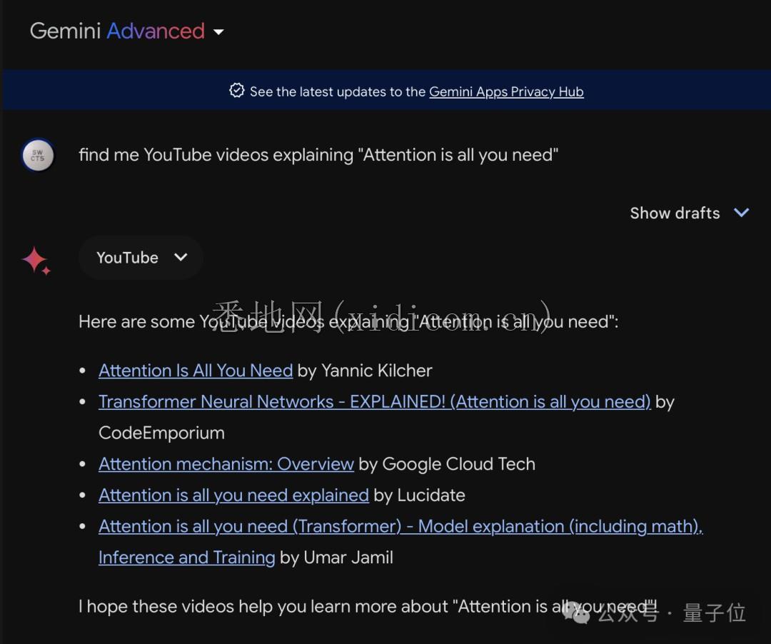
Task: Click the response intro text line
Action: pyautogui.click(x=348, y=321)
